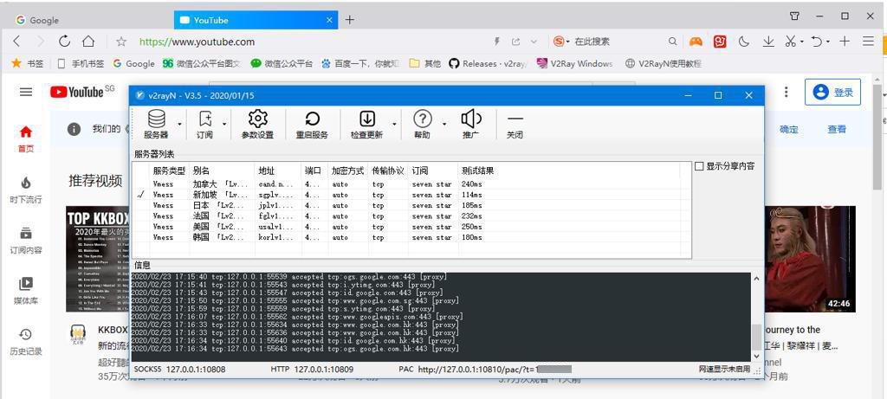Go back in the browser
The height and width of the screenshot is (399, 887).
pyautogui.click(x=16, y=42)
